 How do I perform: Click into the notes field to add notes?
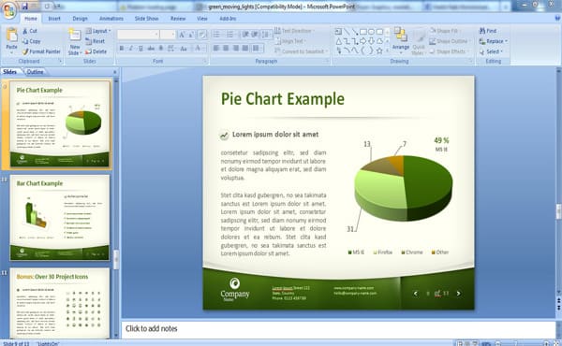338,329
